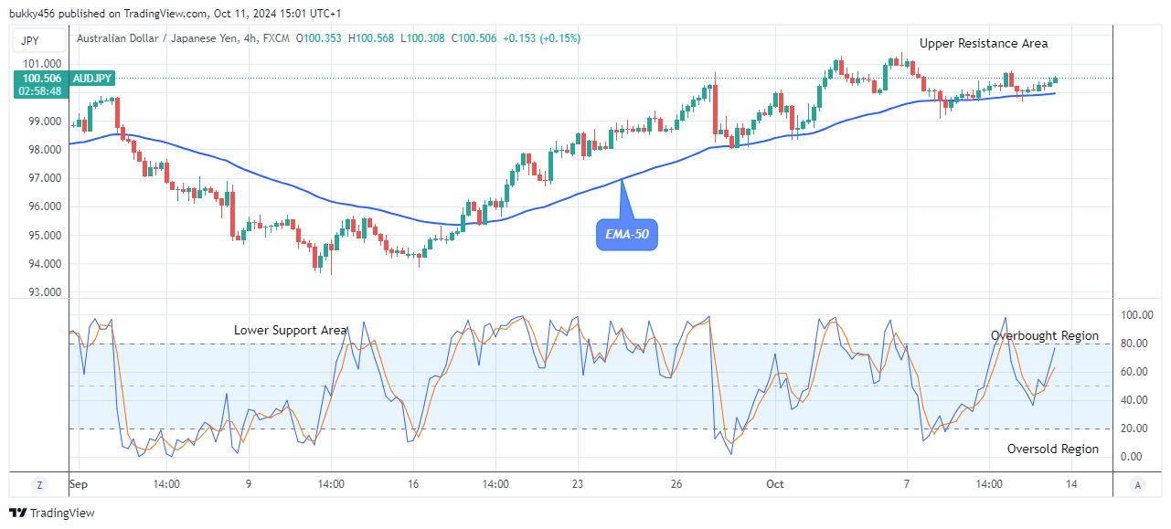Click the high value H100.568
Screen dimensions: 1171x529
(371, 38)
